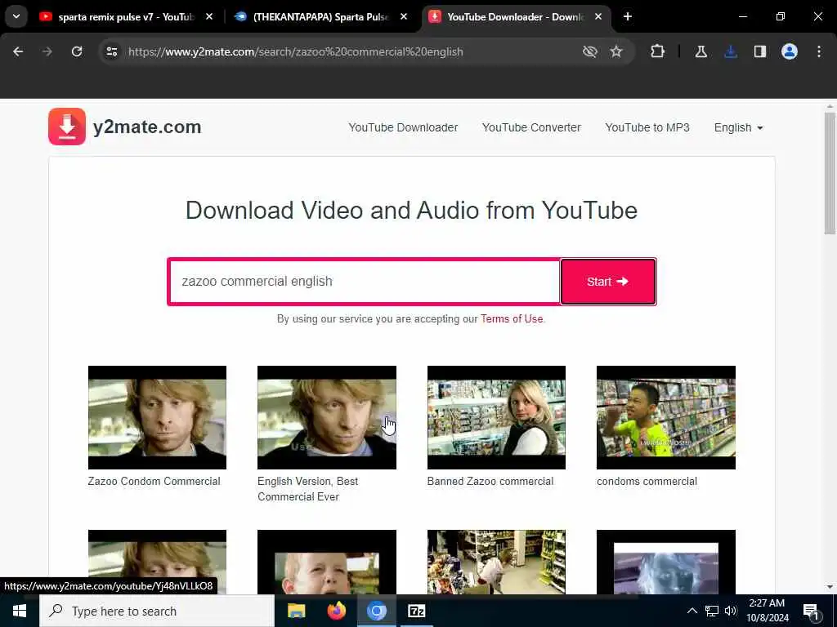
Task: Go back using the browser back arrow
Action: pyautogui.click(x=18, y=51)
